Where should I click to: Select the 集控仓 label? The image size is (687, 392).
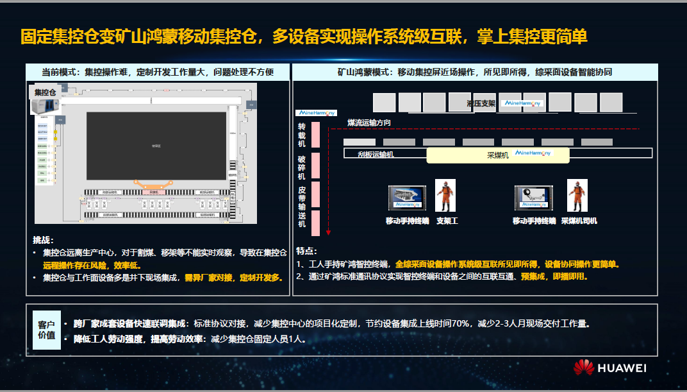[45, 92]
